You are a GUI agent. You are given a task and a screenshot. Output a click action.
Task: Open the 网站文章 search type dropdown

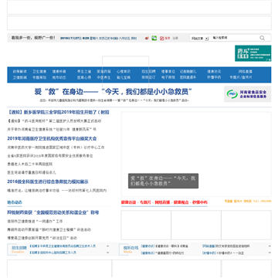199,39
